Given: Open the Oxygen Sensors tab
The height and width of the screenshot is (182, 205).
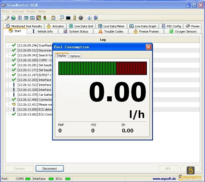Looking at the screenshot, I should pyautogui.click(x=183, y=31).
